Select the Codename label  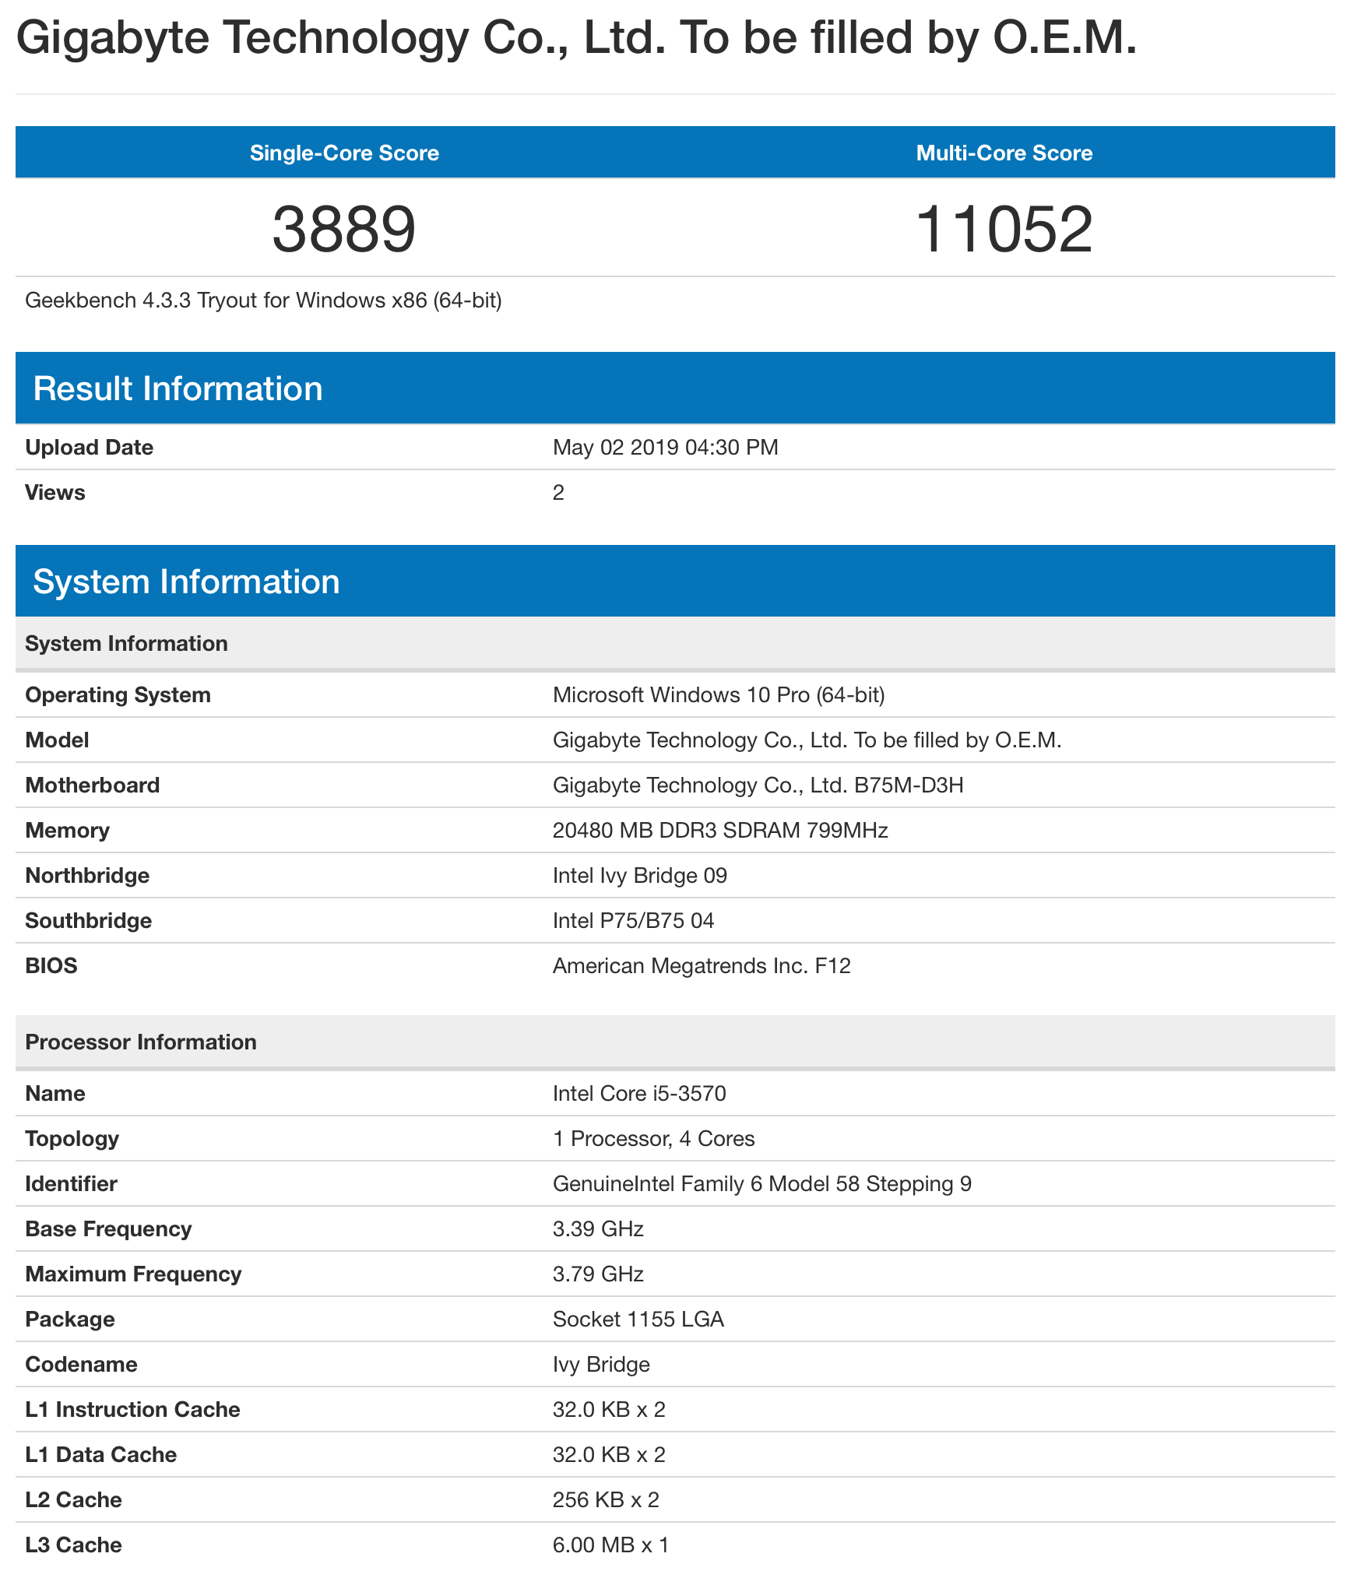81,1365
